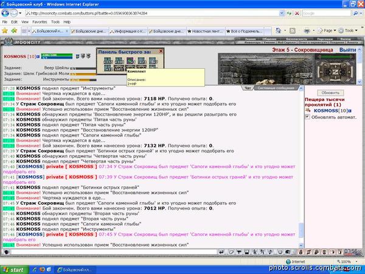The width and height of the screenshot is (365, 274).
Task: Open the Edit menu
Action: [x=14, y=22]
